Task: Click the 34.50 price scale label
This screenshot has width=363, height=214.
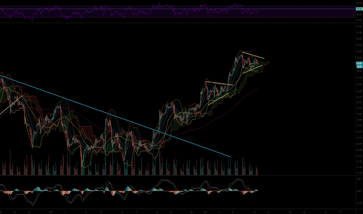Action: [x=359, y=120]
